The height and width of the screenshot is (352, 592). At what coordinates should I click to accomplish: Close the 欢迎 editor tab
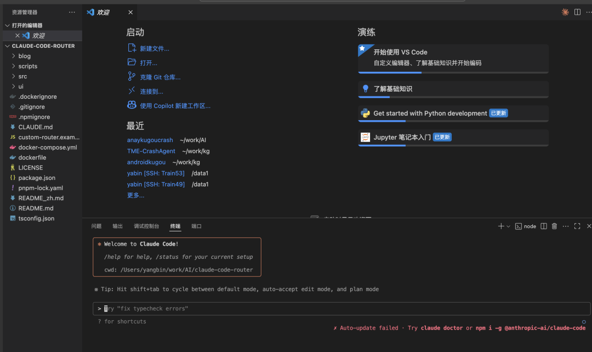pos(130,12)
